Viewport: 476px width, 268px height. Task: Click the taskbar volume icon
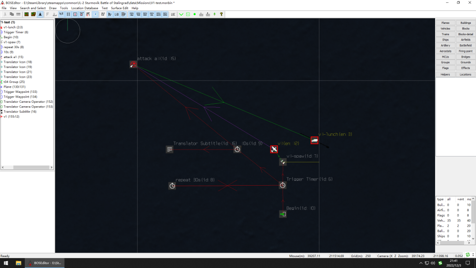433,263
